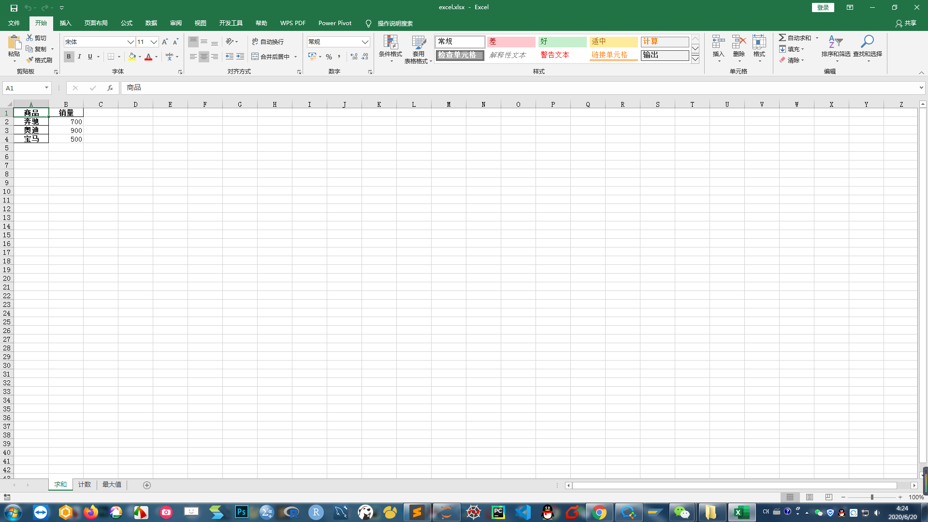Click the Insert Function fx icon
This screenshot has width=928, height=522.
pos(110,88)
